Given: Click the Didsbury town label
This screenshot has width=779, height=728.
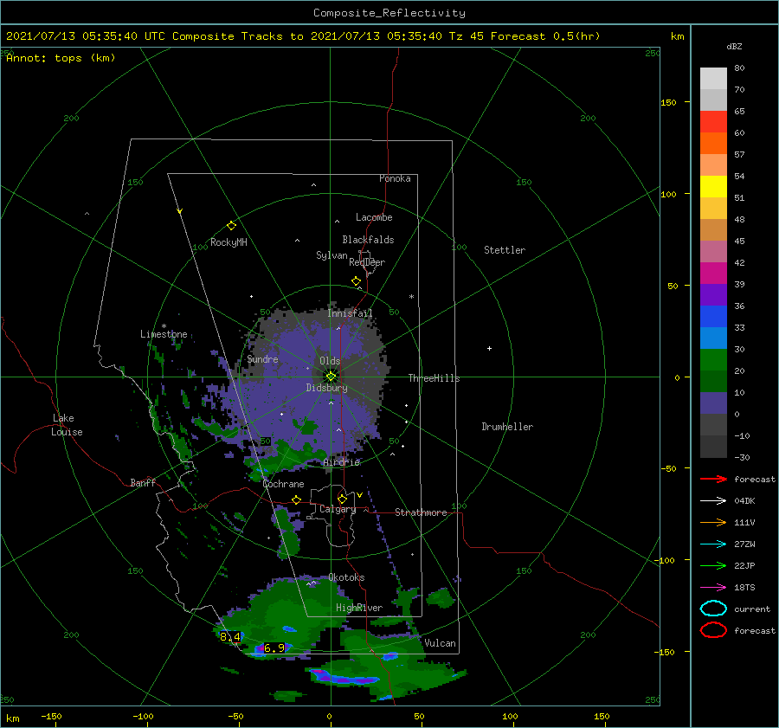Looking at the screenshot, I should point(326,388).
